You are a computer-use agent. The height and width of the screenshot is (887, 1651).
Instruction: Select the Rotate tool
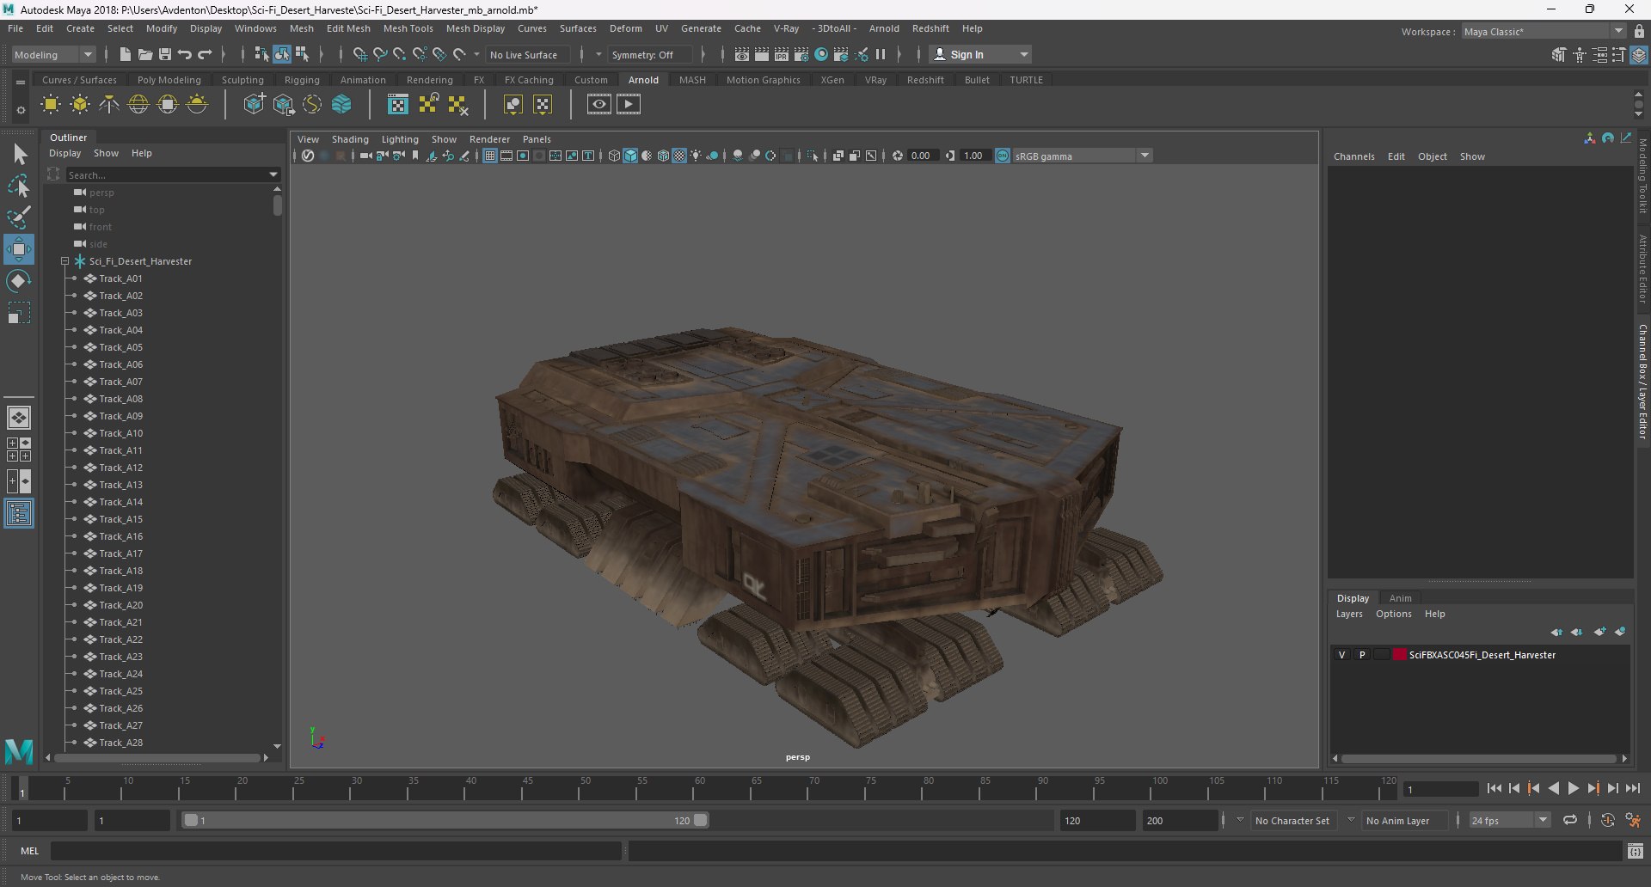click(19, 281)
